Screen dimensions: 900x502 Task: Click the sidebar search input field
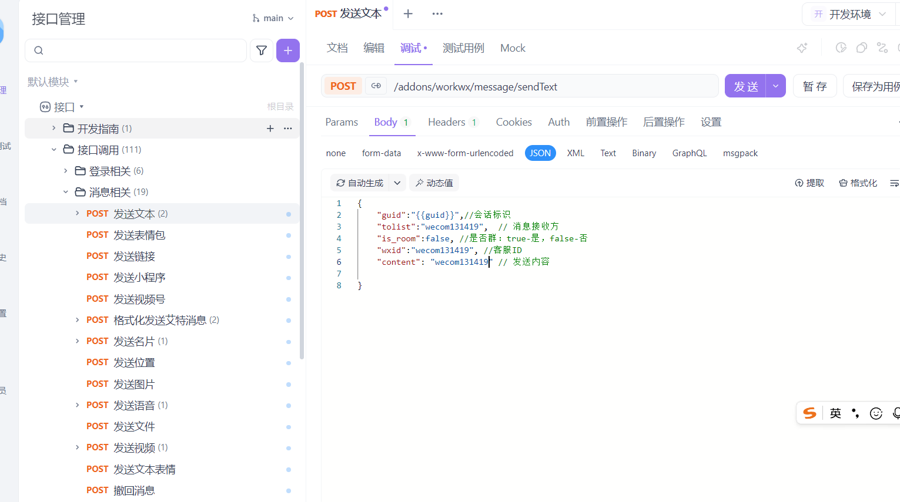click(x=136, y=50)
